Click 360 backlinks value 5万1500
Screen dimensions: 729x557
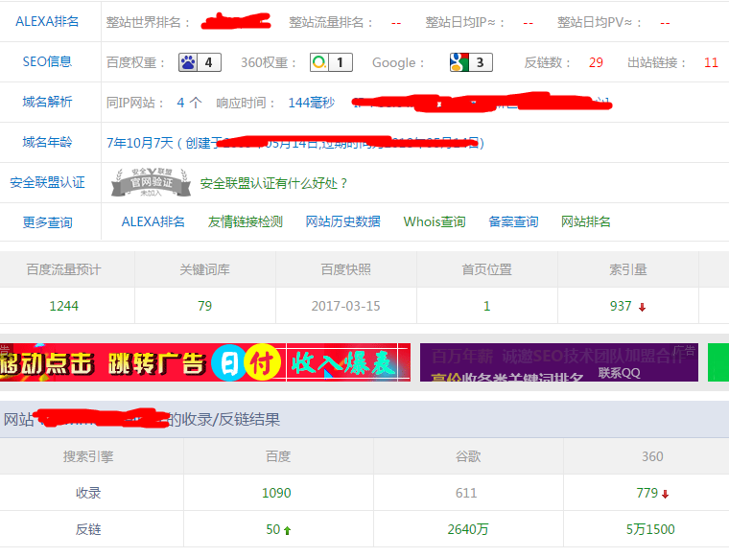click(650, 529)
